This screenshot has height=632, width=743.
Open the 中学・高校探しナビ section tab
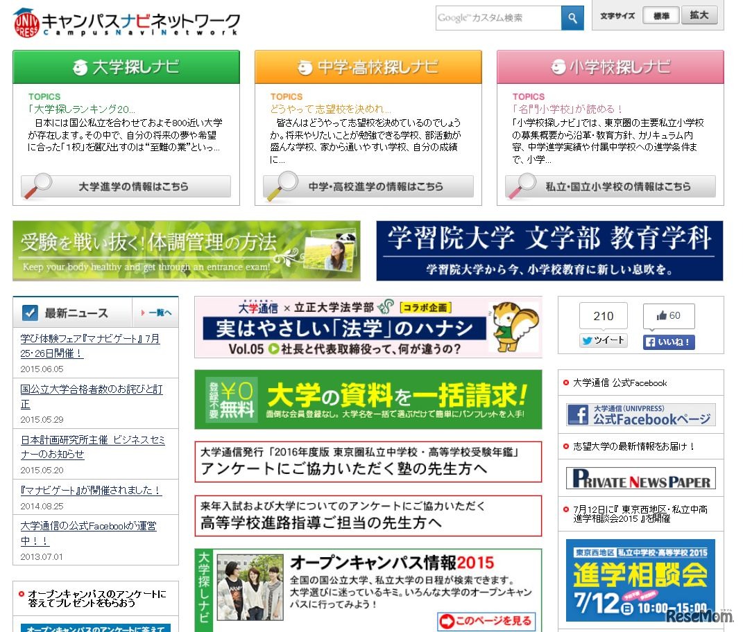pos(366,67)
